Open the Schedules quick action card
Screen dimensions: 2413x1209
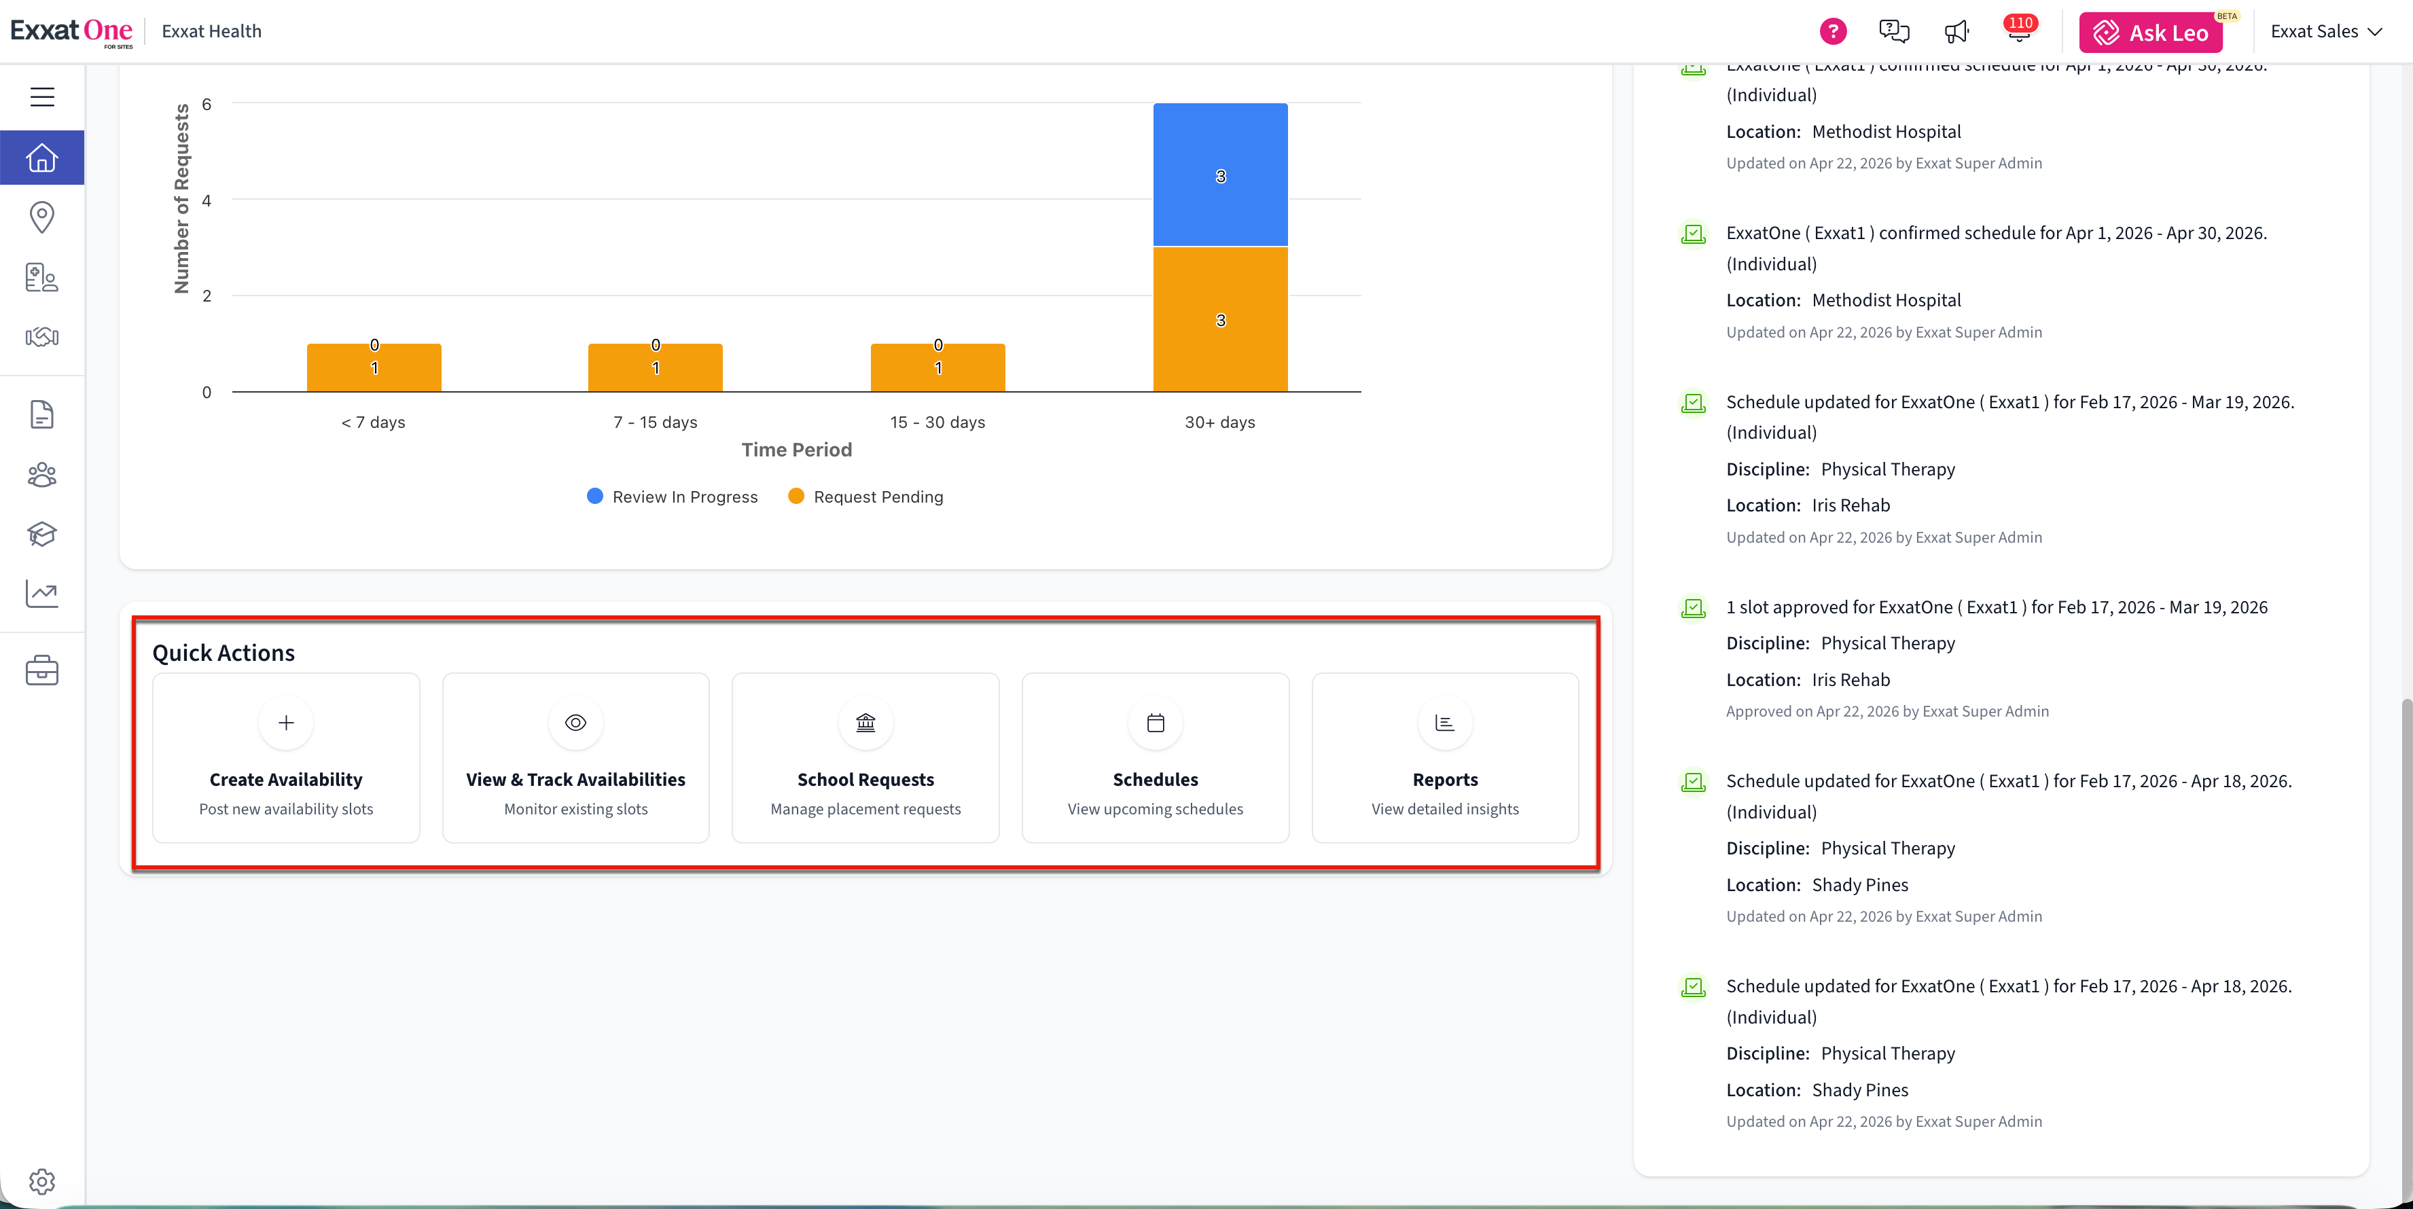tap(1155, 757)
